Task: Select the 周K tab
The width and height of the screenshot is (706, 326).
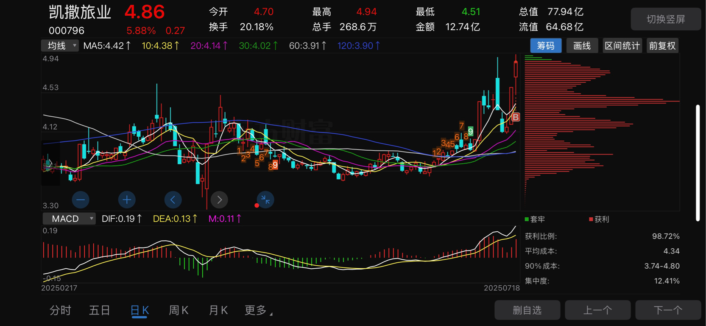Action: 179,310
